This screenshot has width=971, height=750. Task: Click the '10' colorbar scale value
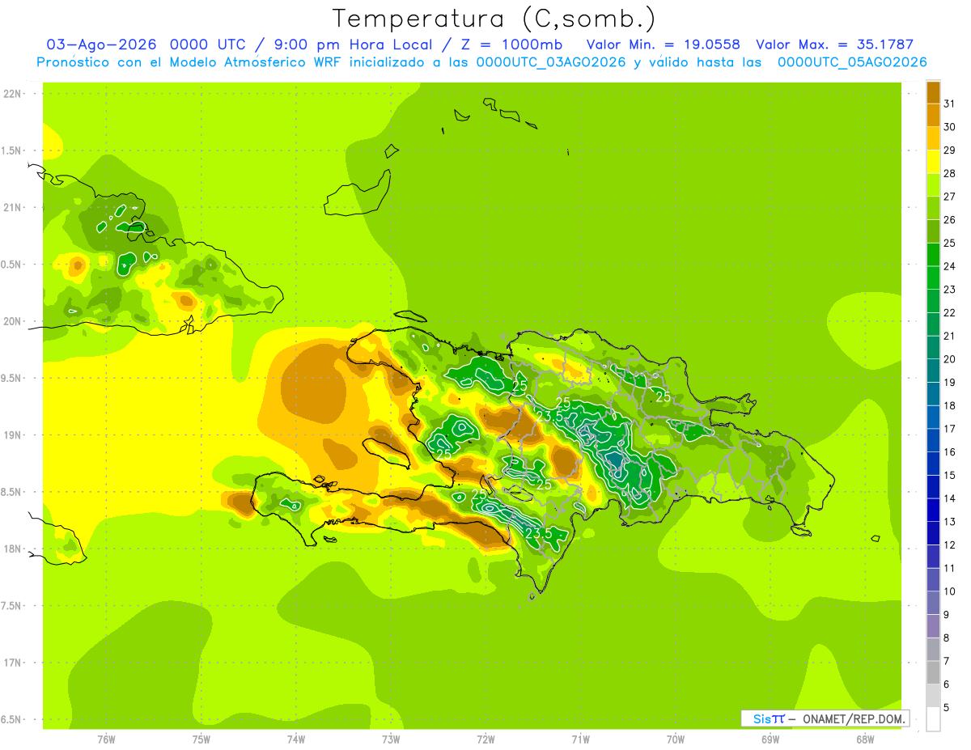950,591
